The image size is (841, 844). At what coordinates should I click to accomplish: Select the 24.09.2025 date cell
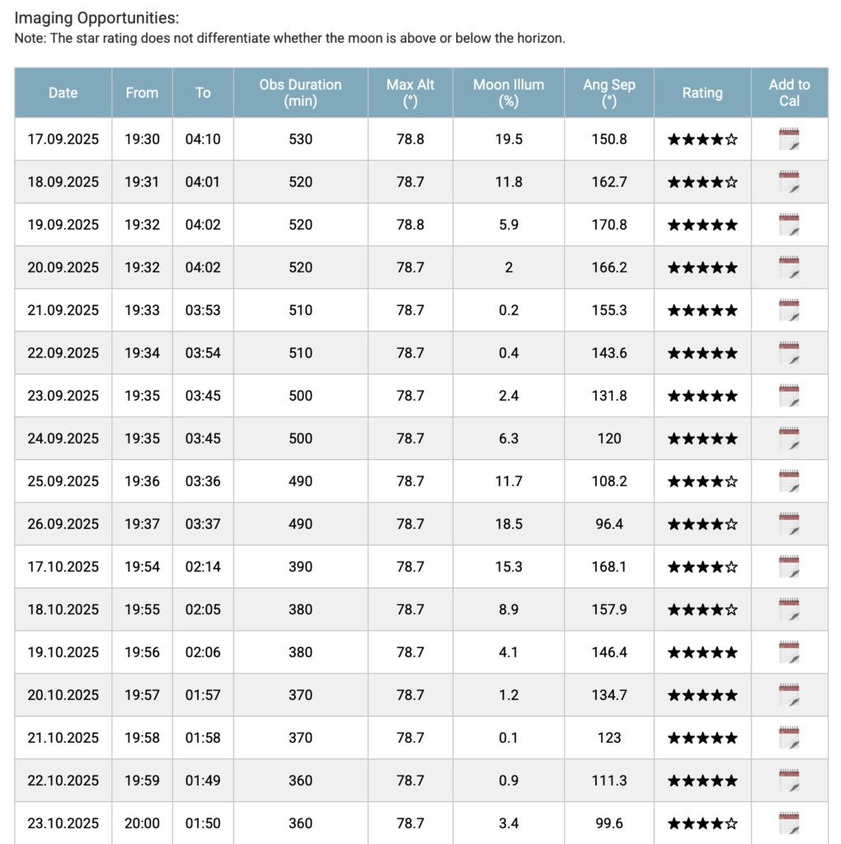[x=63, y=438]
